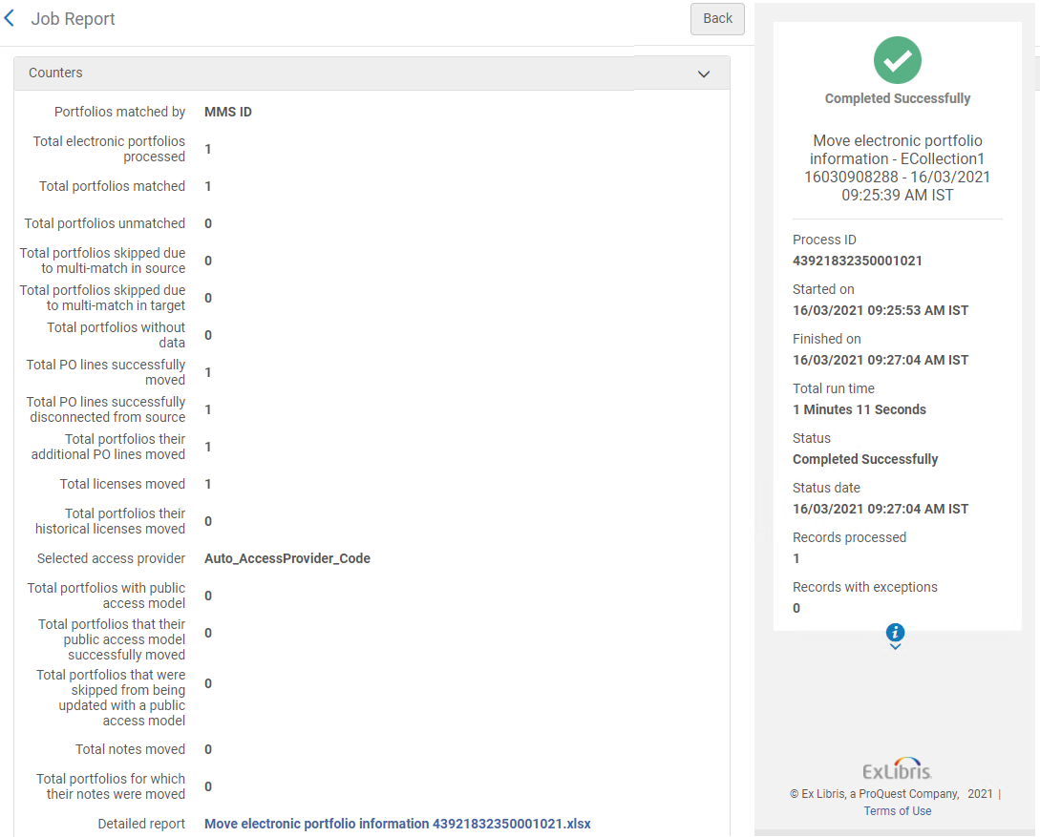The height and width of the screenshot is (837, 1040).
Task: Click the Total licenses moved label
Action: (122, 484)
